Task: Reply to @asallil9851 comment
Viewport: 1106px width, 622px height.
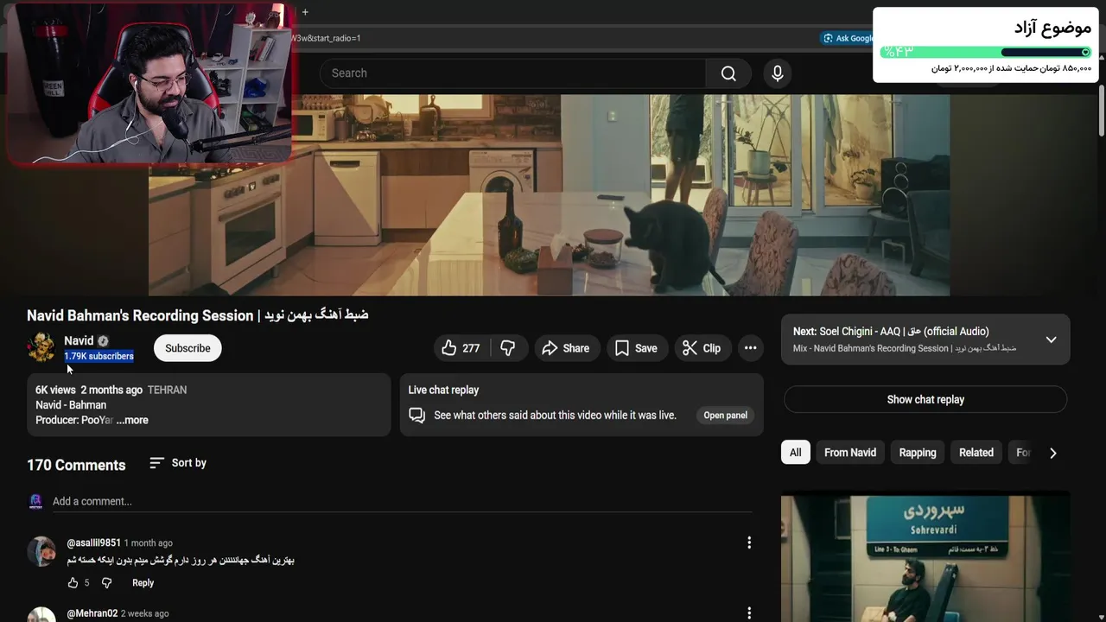Action: pyautogui.click(x=143, y=583)
